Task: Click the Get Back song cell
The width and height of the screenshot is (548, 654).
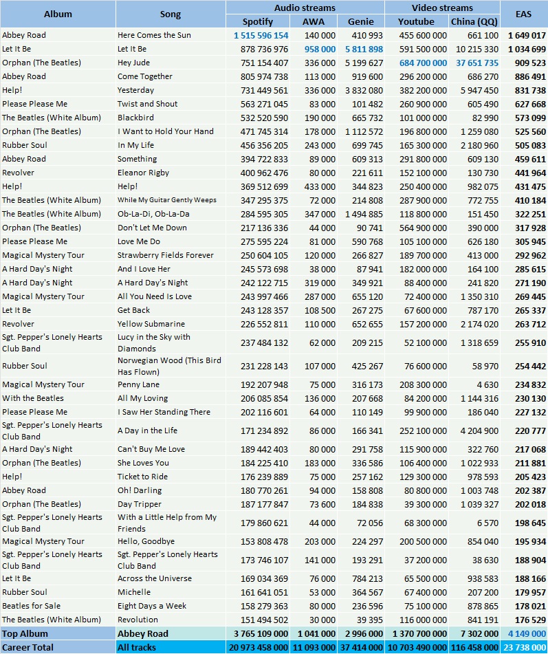Action: point(171,310)
